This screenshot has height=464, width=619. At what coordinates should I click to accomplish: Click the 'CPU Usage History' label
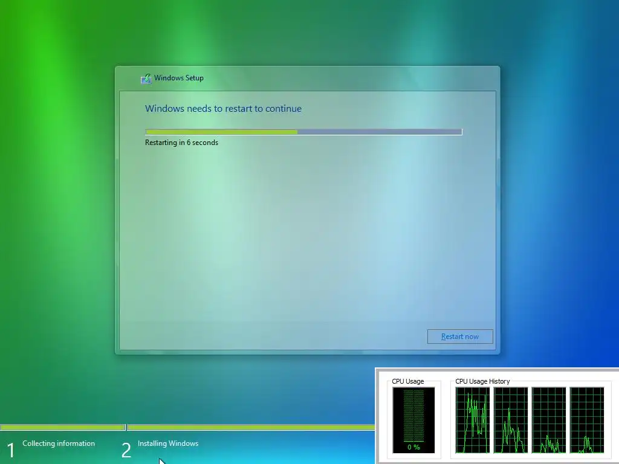[482, 381]
